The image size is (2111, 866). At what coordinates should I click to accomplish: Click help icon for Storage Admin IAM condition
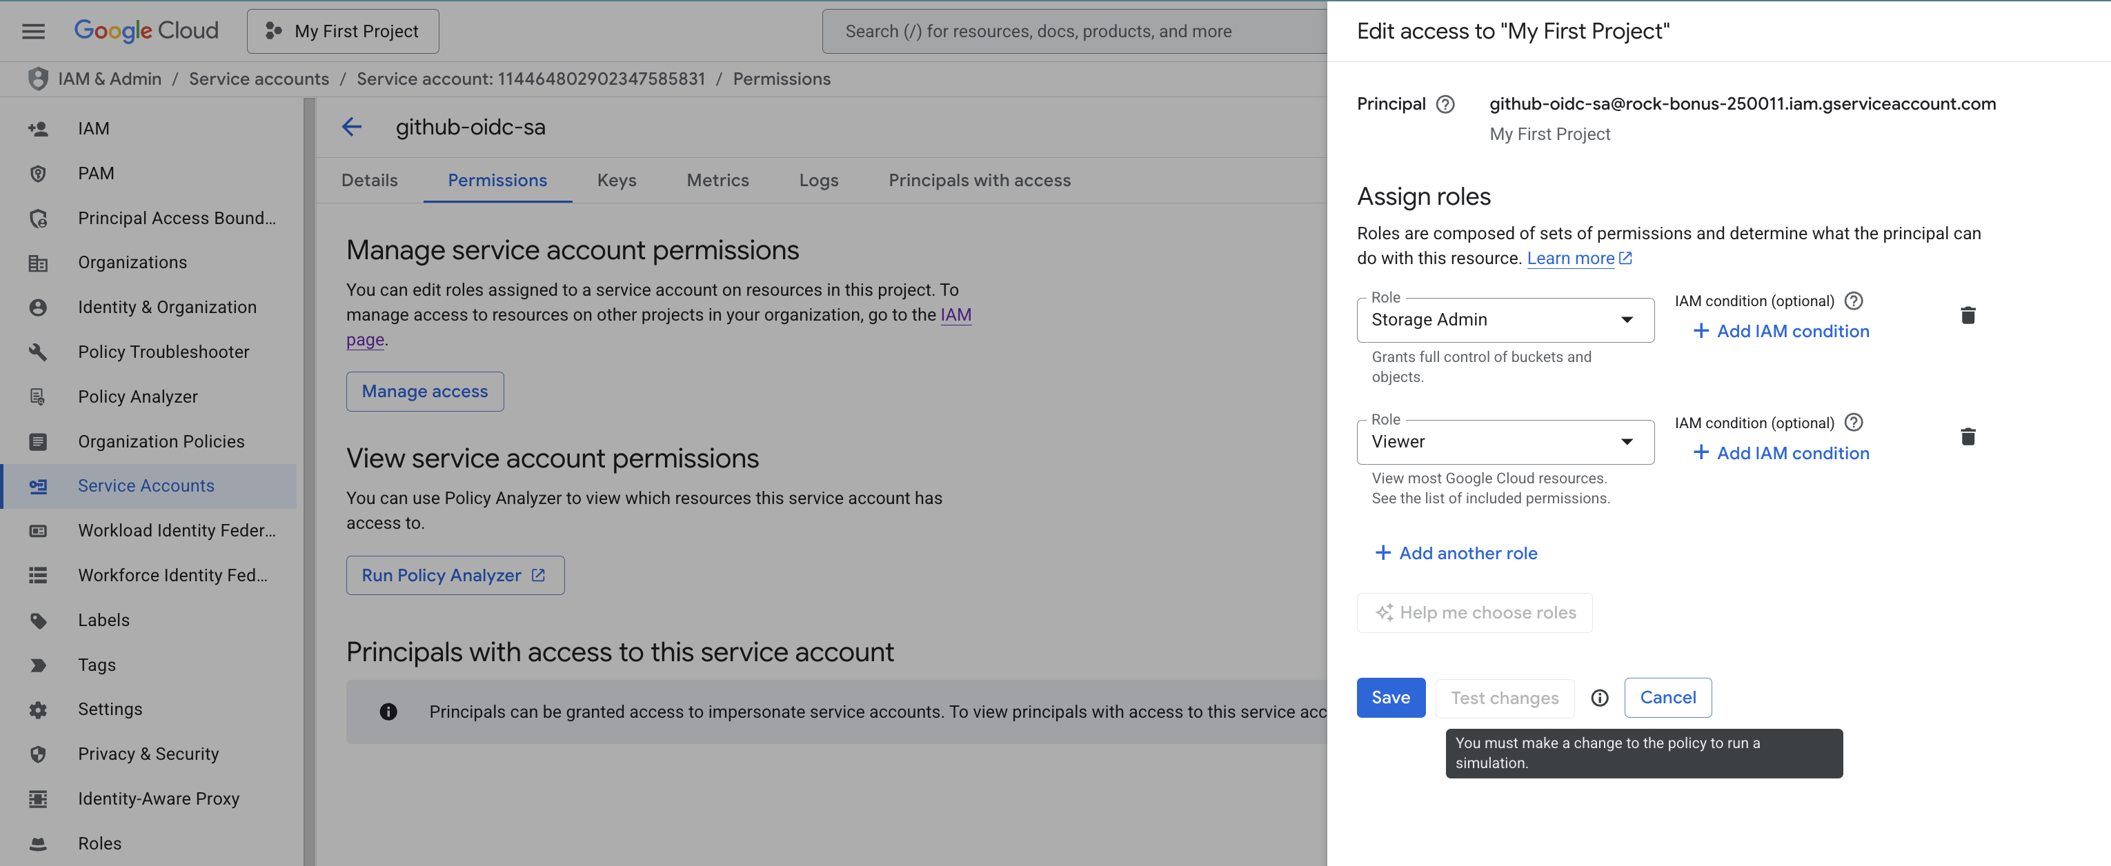tap(1854, 301)
